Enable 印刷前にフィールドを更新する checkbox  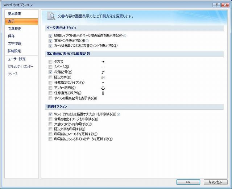50,134
